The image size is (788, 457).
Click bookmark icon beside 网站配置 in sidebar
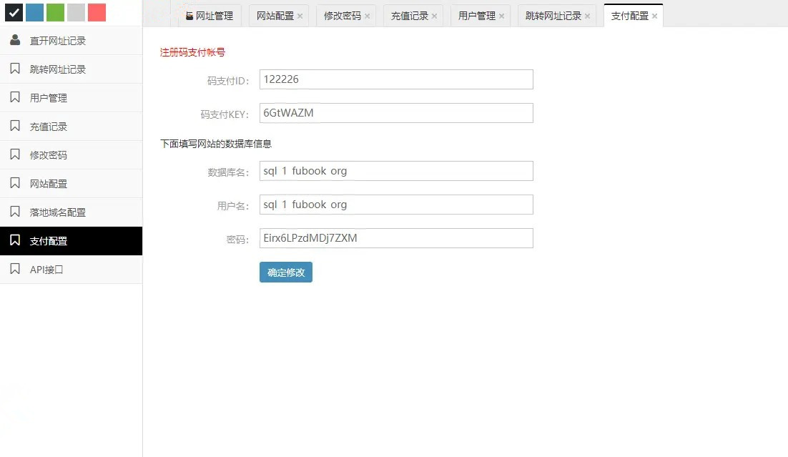15,183
